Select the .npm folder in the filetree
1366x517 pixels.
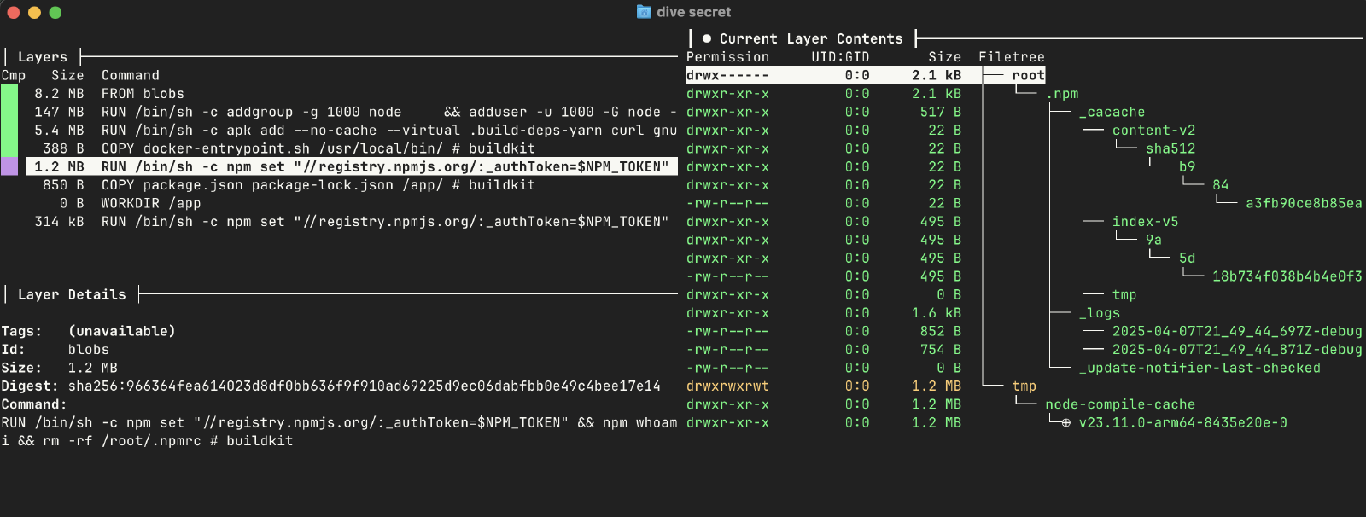(x=1063, y=94)
